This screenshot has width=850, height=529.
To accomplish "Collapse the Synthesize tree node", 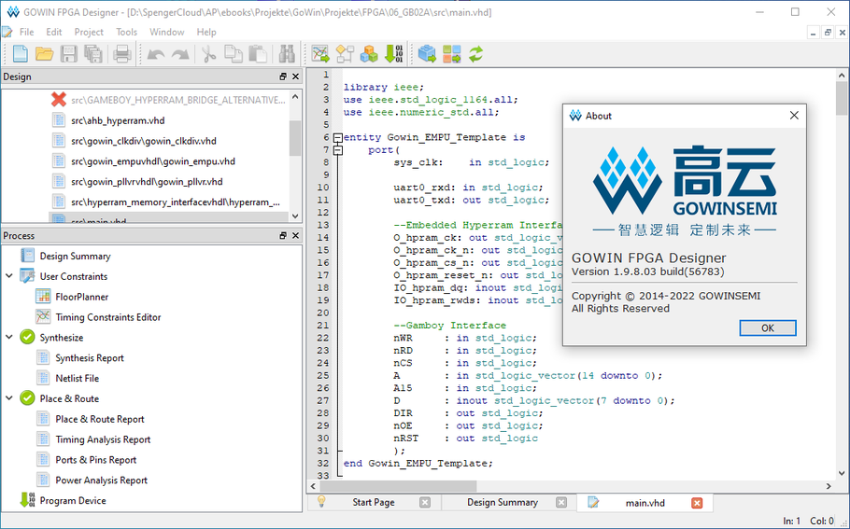I will point(9,337).
